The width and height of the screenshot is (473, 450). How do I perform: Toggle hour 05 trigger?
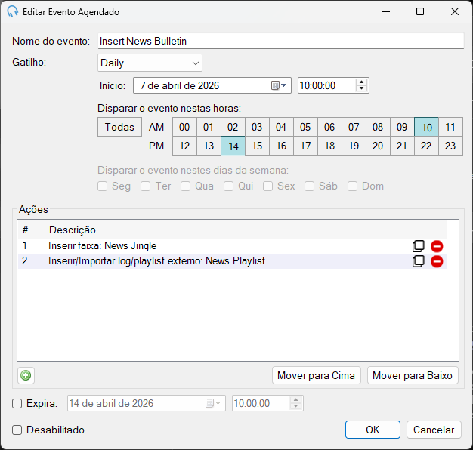tap(305, 127)
